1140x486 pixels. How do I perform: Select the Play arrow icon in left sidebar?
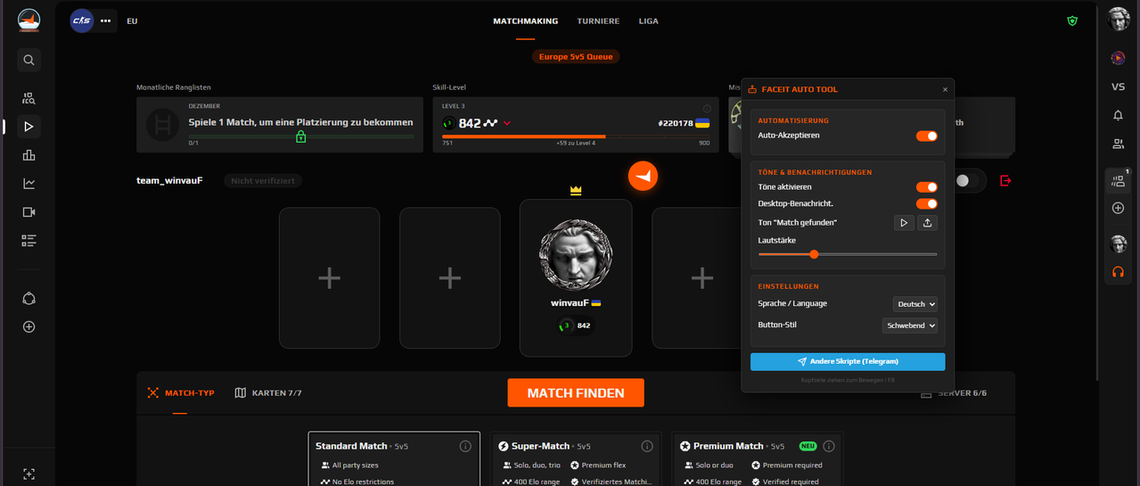tap(29, 127)
